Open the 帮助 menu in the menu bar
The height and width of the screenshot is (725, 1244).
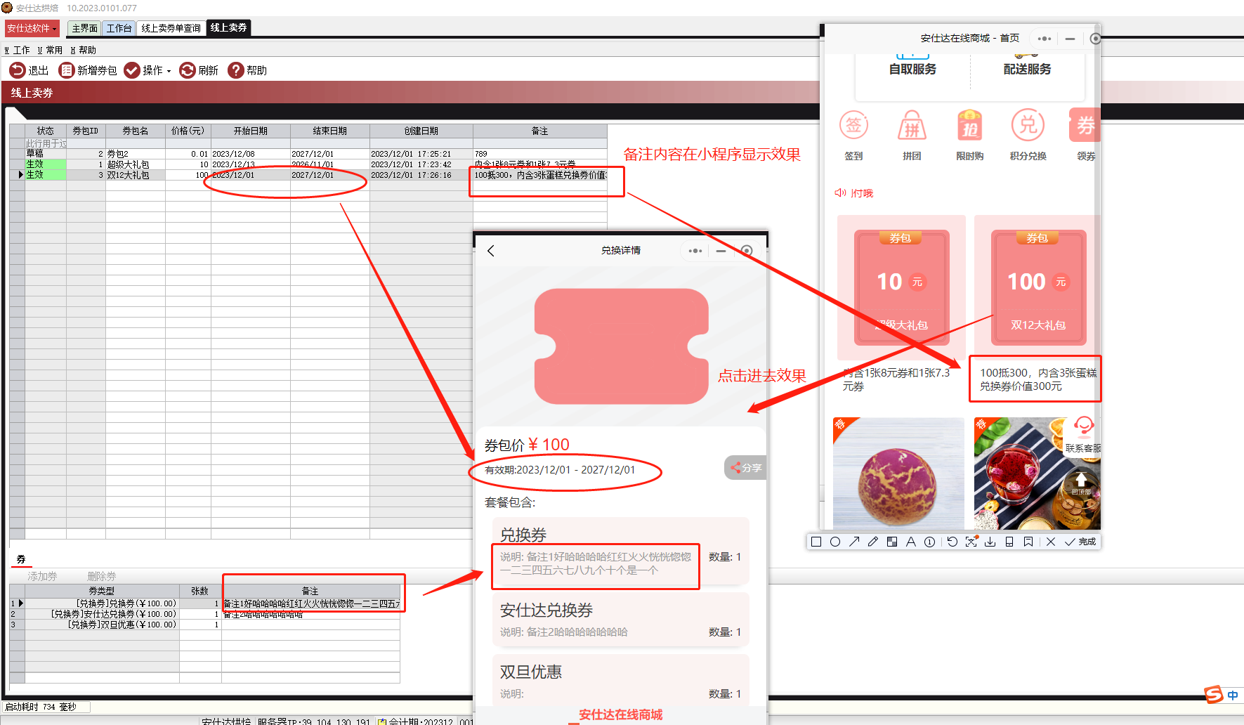[x=83, y=50]
